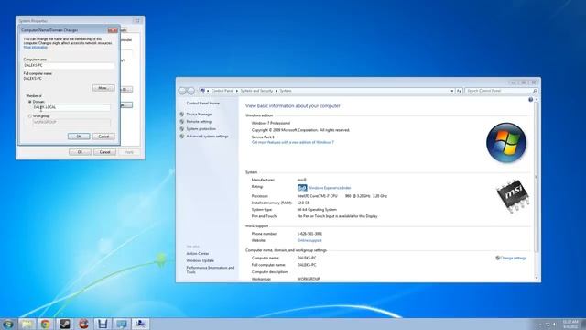Image resolution: width=586 pixels, height=330 pixels.
Task: Click the refresh button next to address bar
Action: pyautogui.click(x=459, y=91)
